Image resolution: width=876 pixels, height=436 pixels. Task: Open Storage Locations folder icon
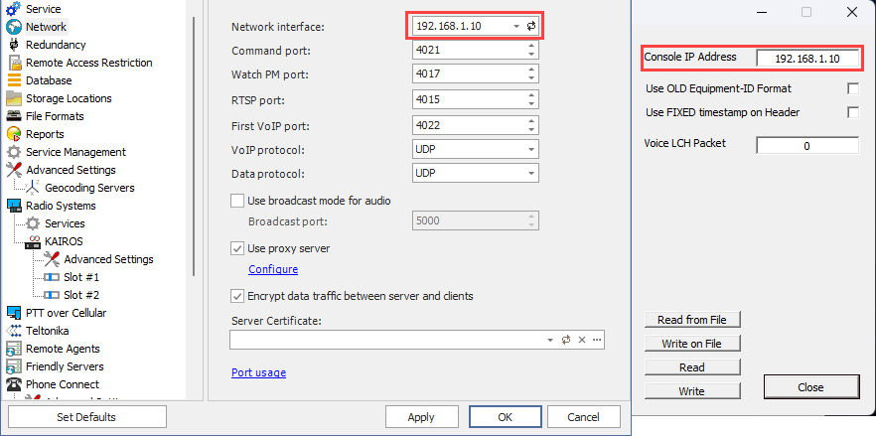pyautogui.click(x=14, y=98)
